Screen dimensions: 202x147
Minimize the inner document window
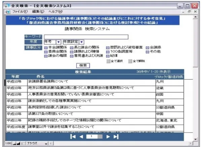click(x=183, y=12)
